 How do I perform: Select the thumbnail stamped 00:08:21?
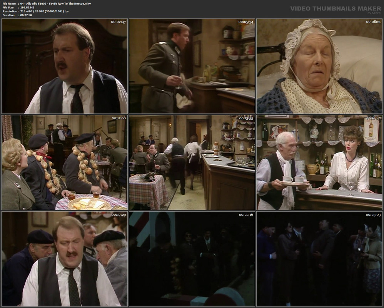click(319, 66)
